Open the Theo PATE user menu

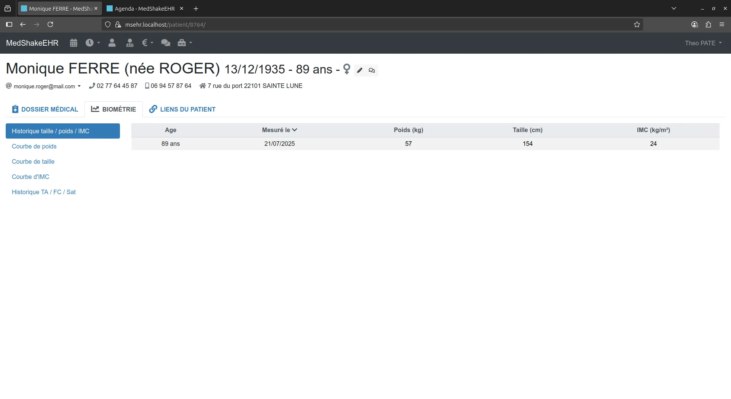click(703, 43)
